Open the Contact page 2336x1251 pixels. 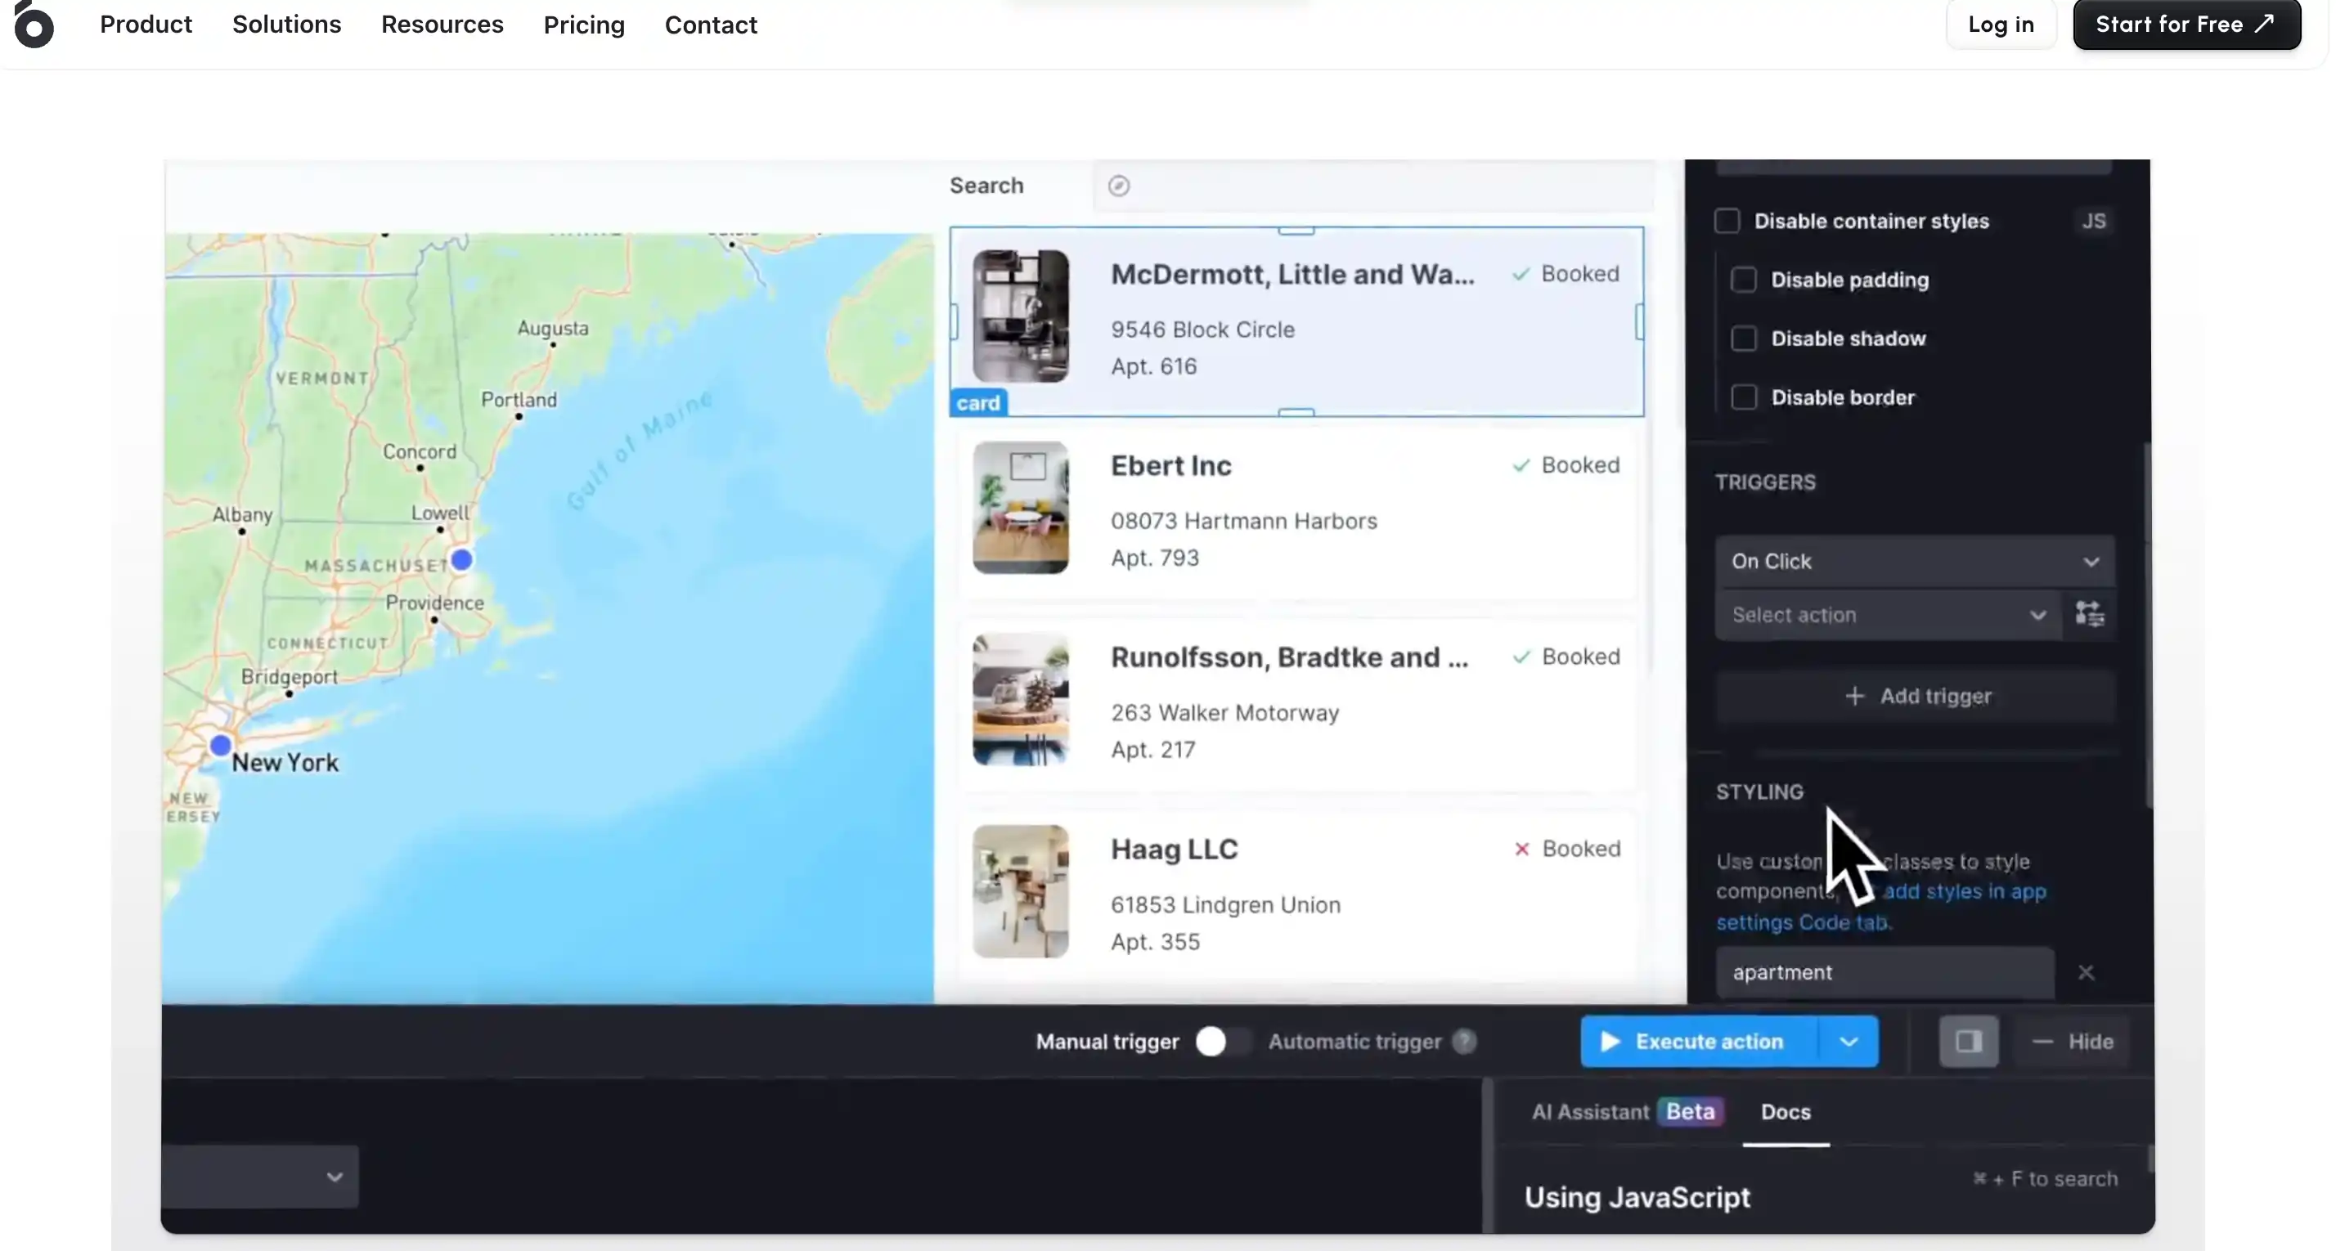pyautogui.click(x=711, y=25)
